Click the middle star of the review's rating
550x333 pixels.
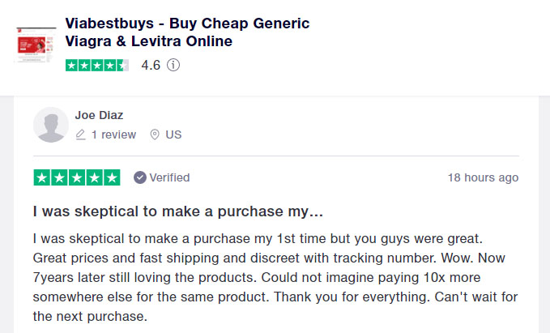77,177
